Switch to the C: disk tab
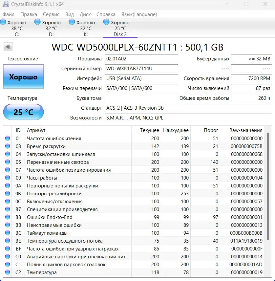The image size is (275, 281). [x=16, y=28]
